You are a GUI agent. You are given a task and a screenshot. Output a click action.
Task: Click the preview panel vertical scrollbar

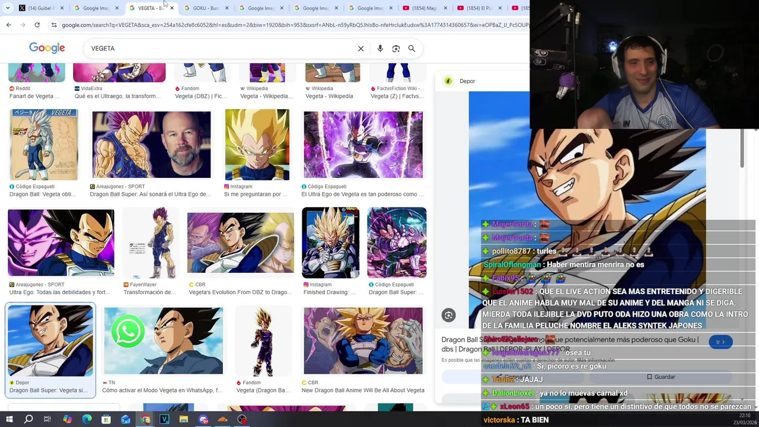pyautogui.click(x=742, y=148)
